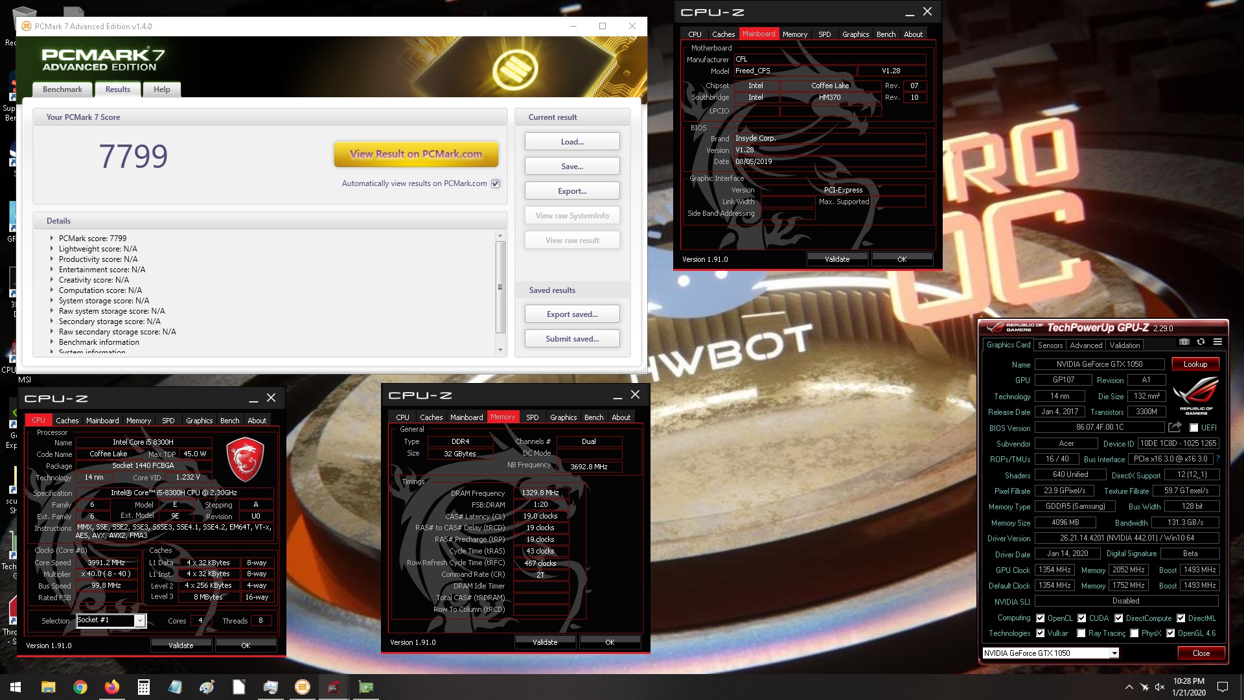The height and width of the screenshot is (700, 1244).
Task: Click the Details list scroll up arrow
Action: coord(500,235)
